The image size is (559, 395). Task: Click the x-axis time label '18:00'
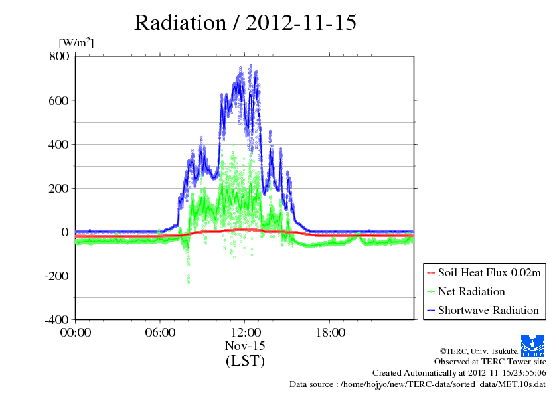click(331, 332)
